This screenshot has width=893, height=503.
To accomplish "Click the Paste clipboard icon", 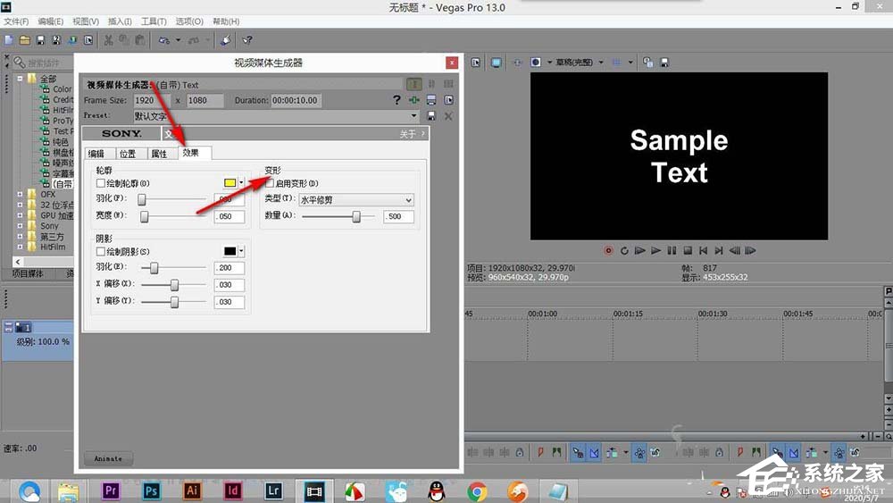I will (x=140, y=40).
